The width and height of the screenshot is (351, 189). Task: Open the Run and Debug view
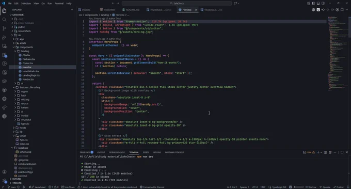[x=4, y=37]
